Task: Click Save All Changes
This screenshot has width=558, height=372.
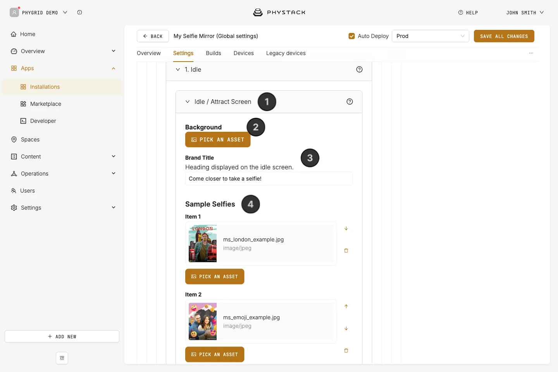Action: coord(504,36)
